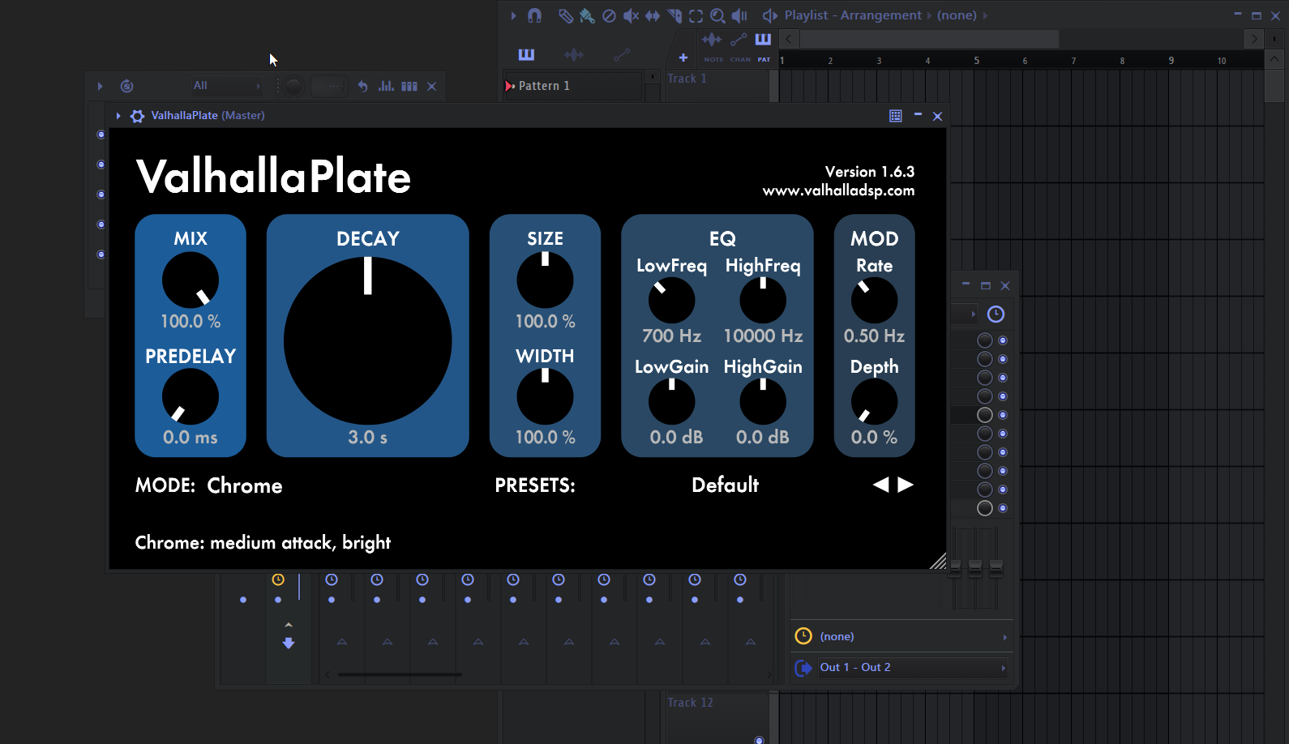Select Pattern 1 in the pattern picker

click(572, 86)
